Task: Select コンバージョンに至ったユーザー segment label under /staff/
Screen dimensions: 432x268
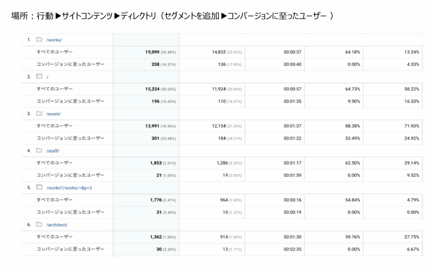Action: [70, 176]
